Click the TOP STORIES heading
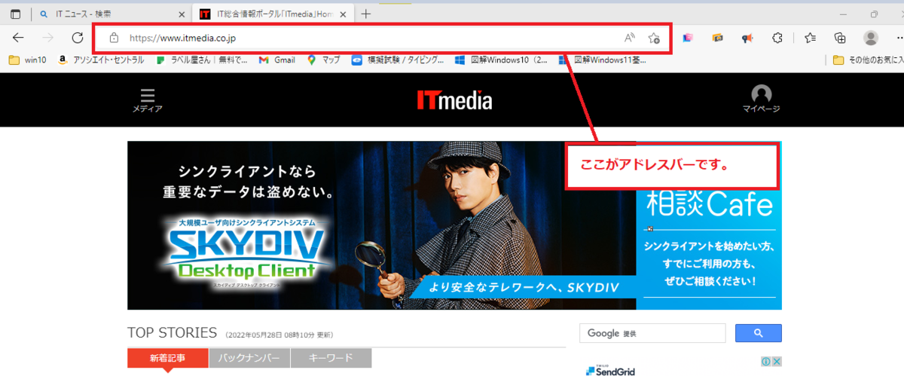 point(172,333)
